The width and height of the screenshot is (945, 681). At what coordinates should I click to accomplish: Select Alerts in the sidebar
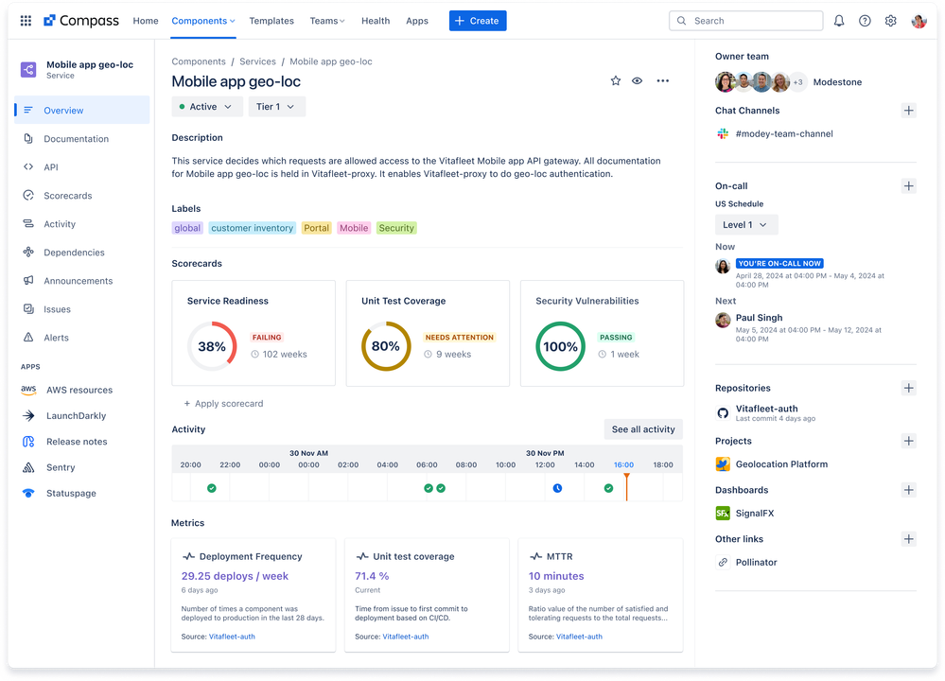point(82,338)
